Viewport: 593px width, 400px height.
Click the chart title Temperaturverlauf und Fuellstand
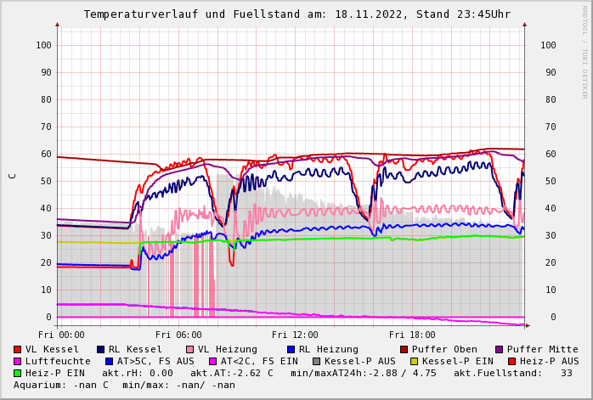click(x=296, y=14)
